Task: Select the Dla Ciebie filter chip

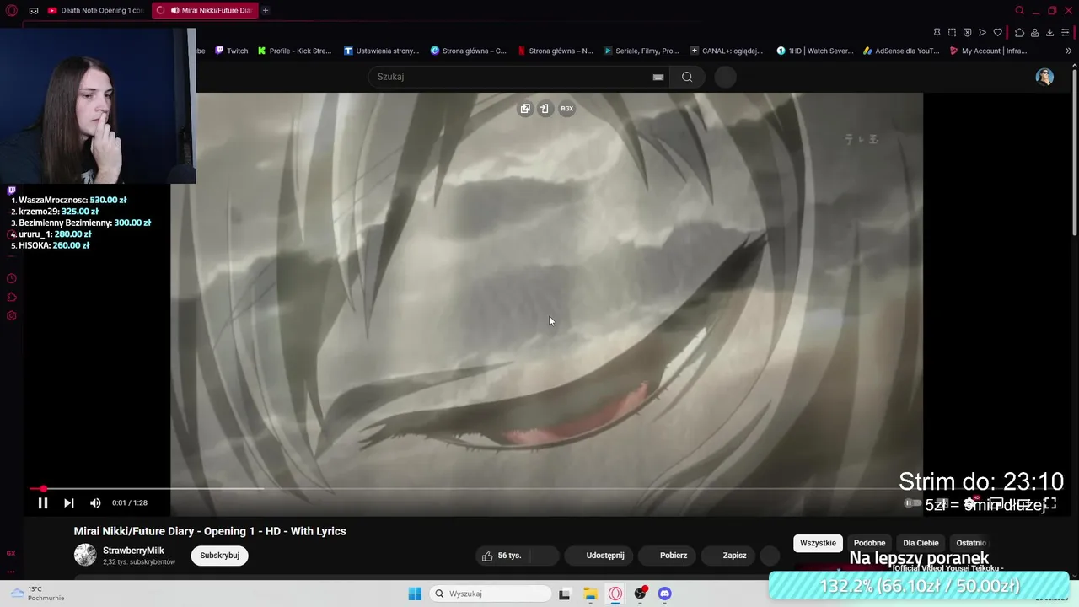Action: pos(921,543)
